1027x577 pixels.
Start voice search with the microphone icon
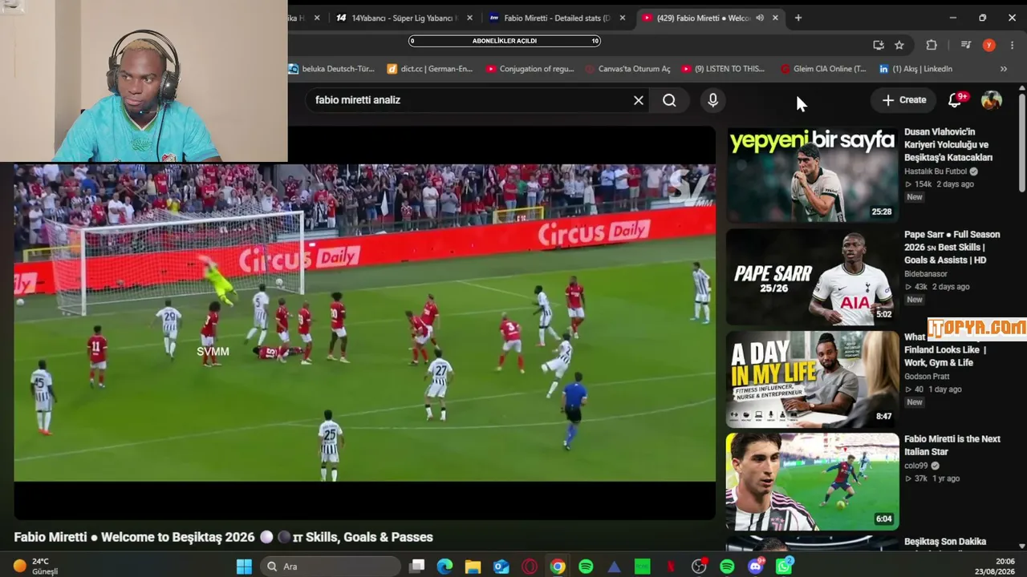[712, 100]
